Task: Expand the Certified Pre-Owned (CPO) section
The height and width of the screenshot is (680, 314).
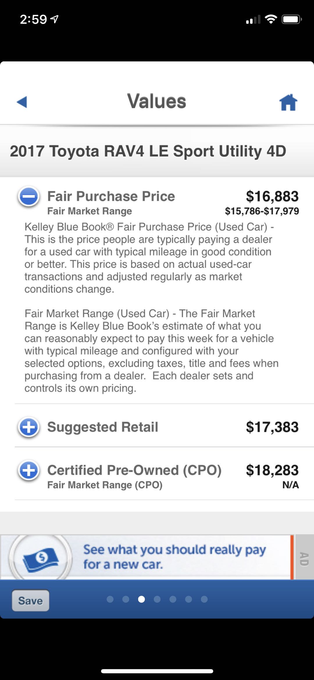Action: pyautogui.click(x=28, y=470)
